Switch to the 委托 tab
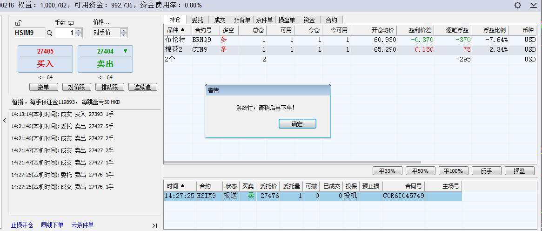The width and height of the screenshot is (542, 231). (197, 20)
